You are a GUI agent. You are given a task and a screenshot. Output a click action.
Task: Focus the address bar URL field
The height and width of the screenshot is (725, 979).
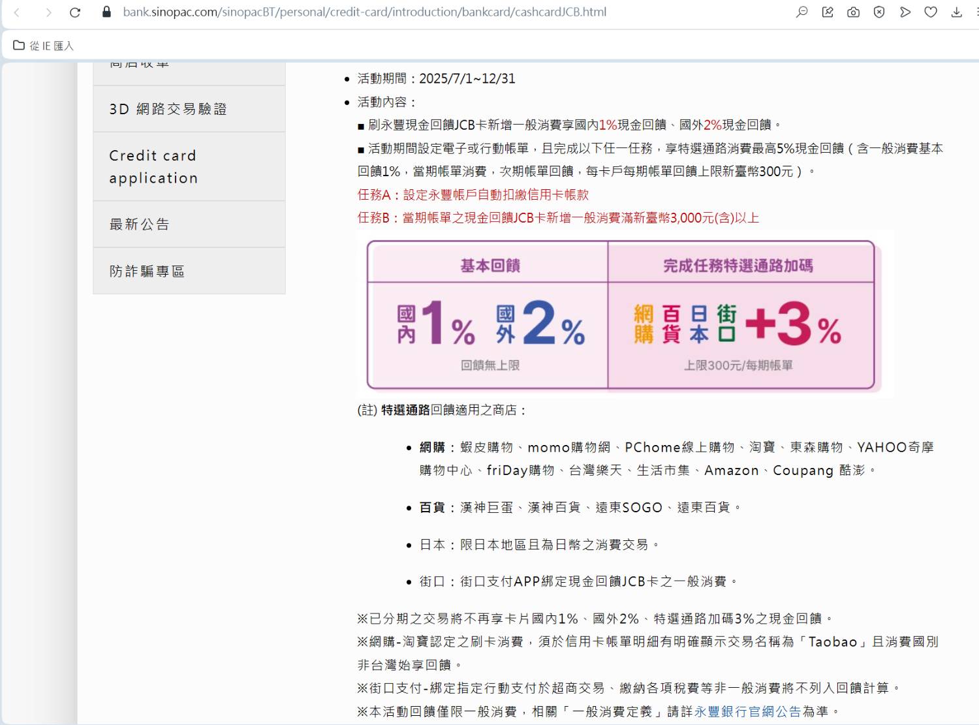pos(364,12)
